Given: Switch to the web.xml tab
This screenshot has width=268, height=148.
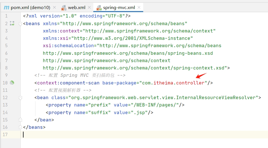Looking at the screenshot, I should [77, 8].
